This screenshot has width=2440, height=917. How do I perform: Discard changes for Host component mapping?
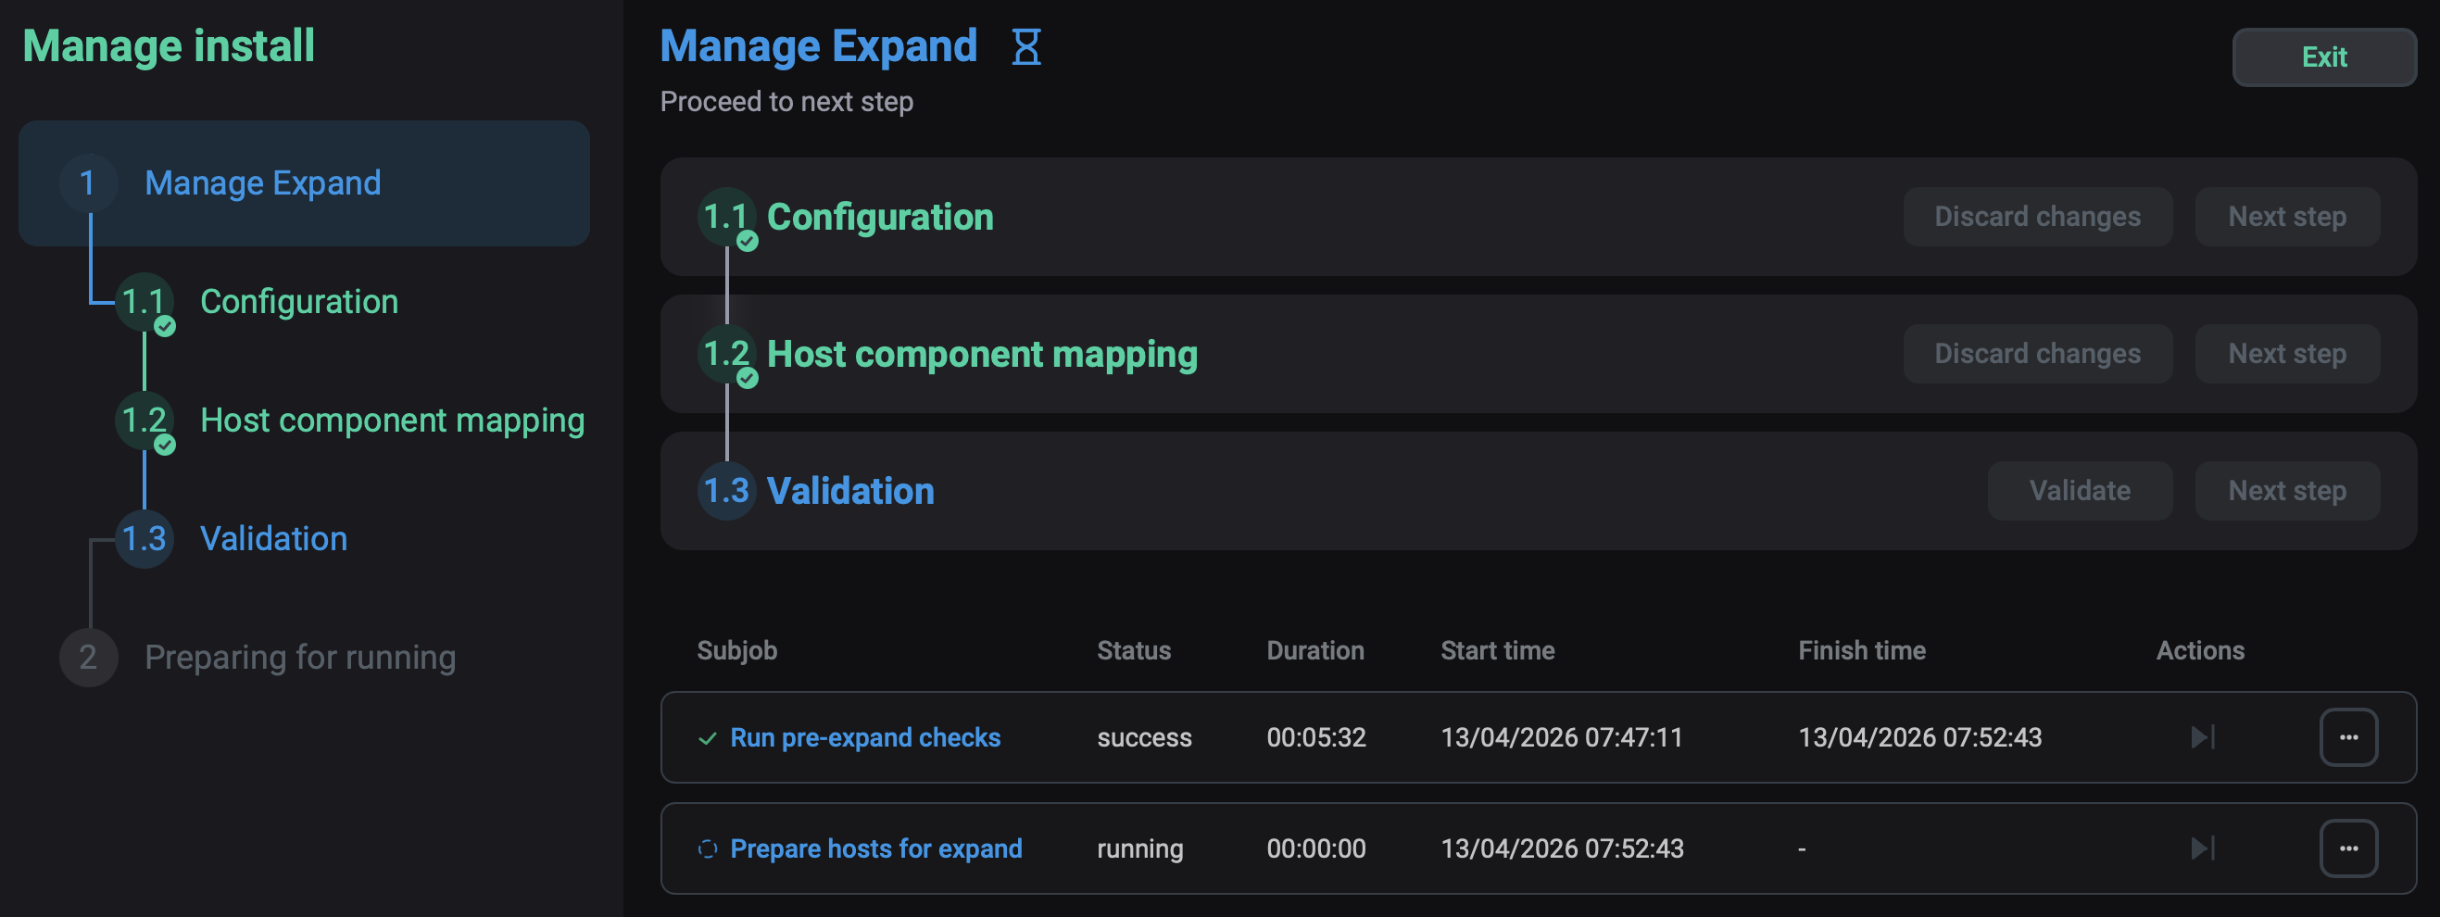click(x=2036, y=354)
